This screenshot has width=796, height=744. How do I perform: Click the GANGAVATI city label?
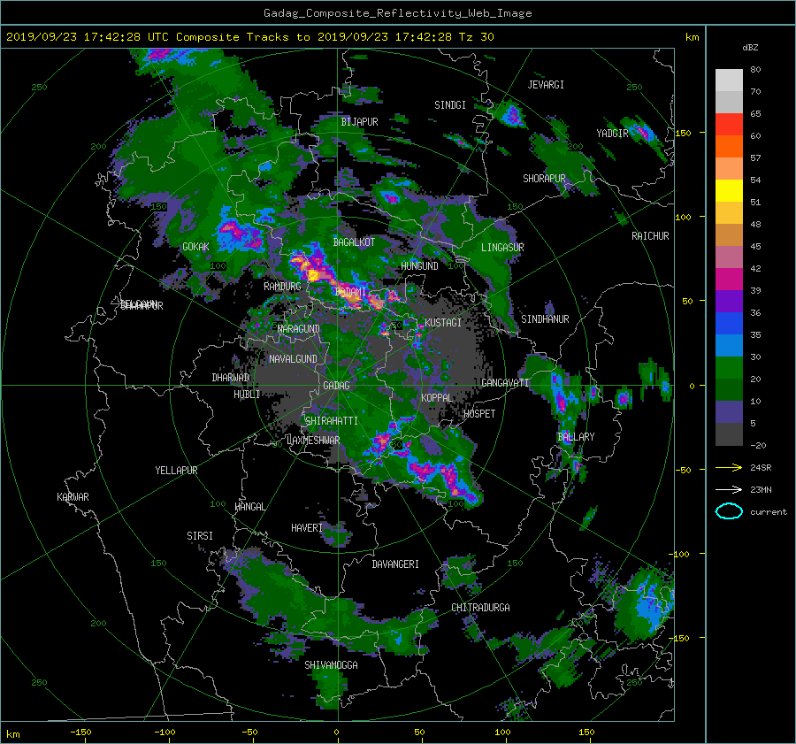coord(505,382)
